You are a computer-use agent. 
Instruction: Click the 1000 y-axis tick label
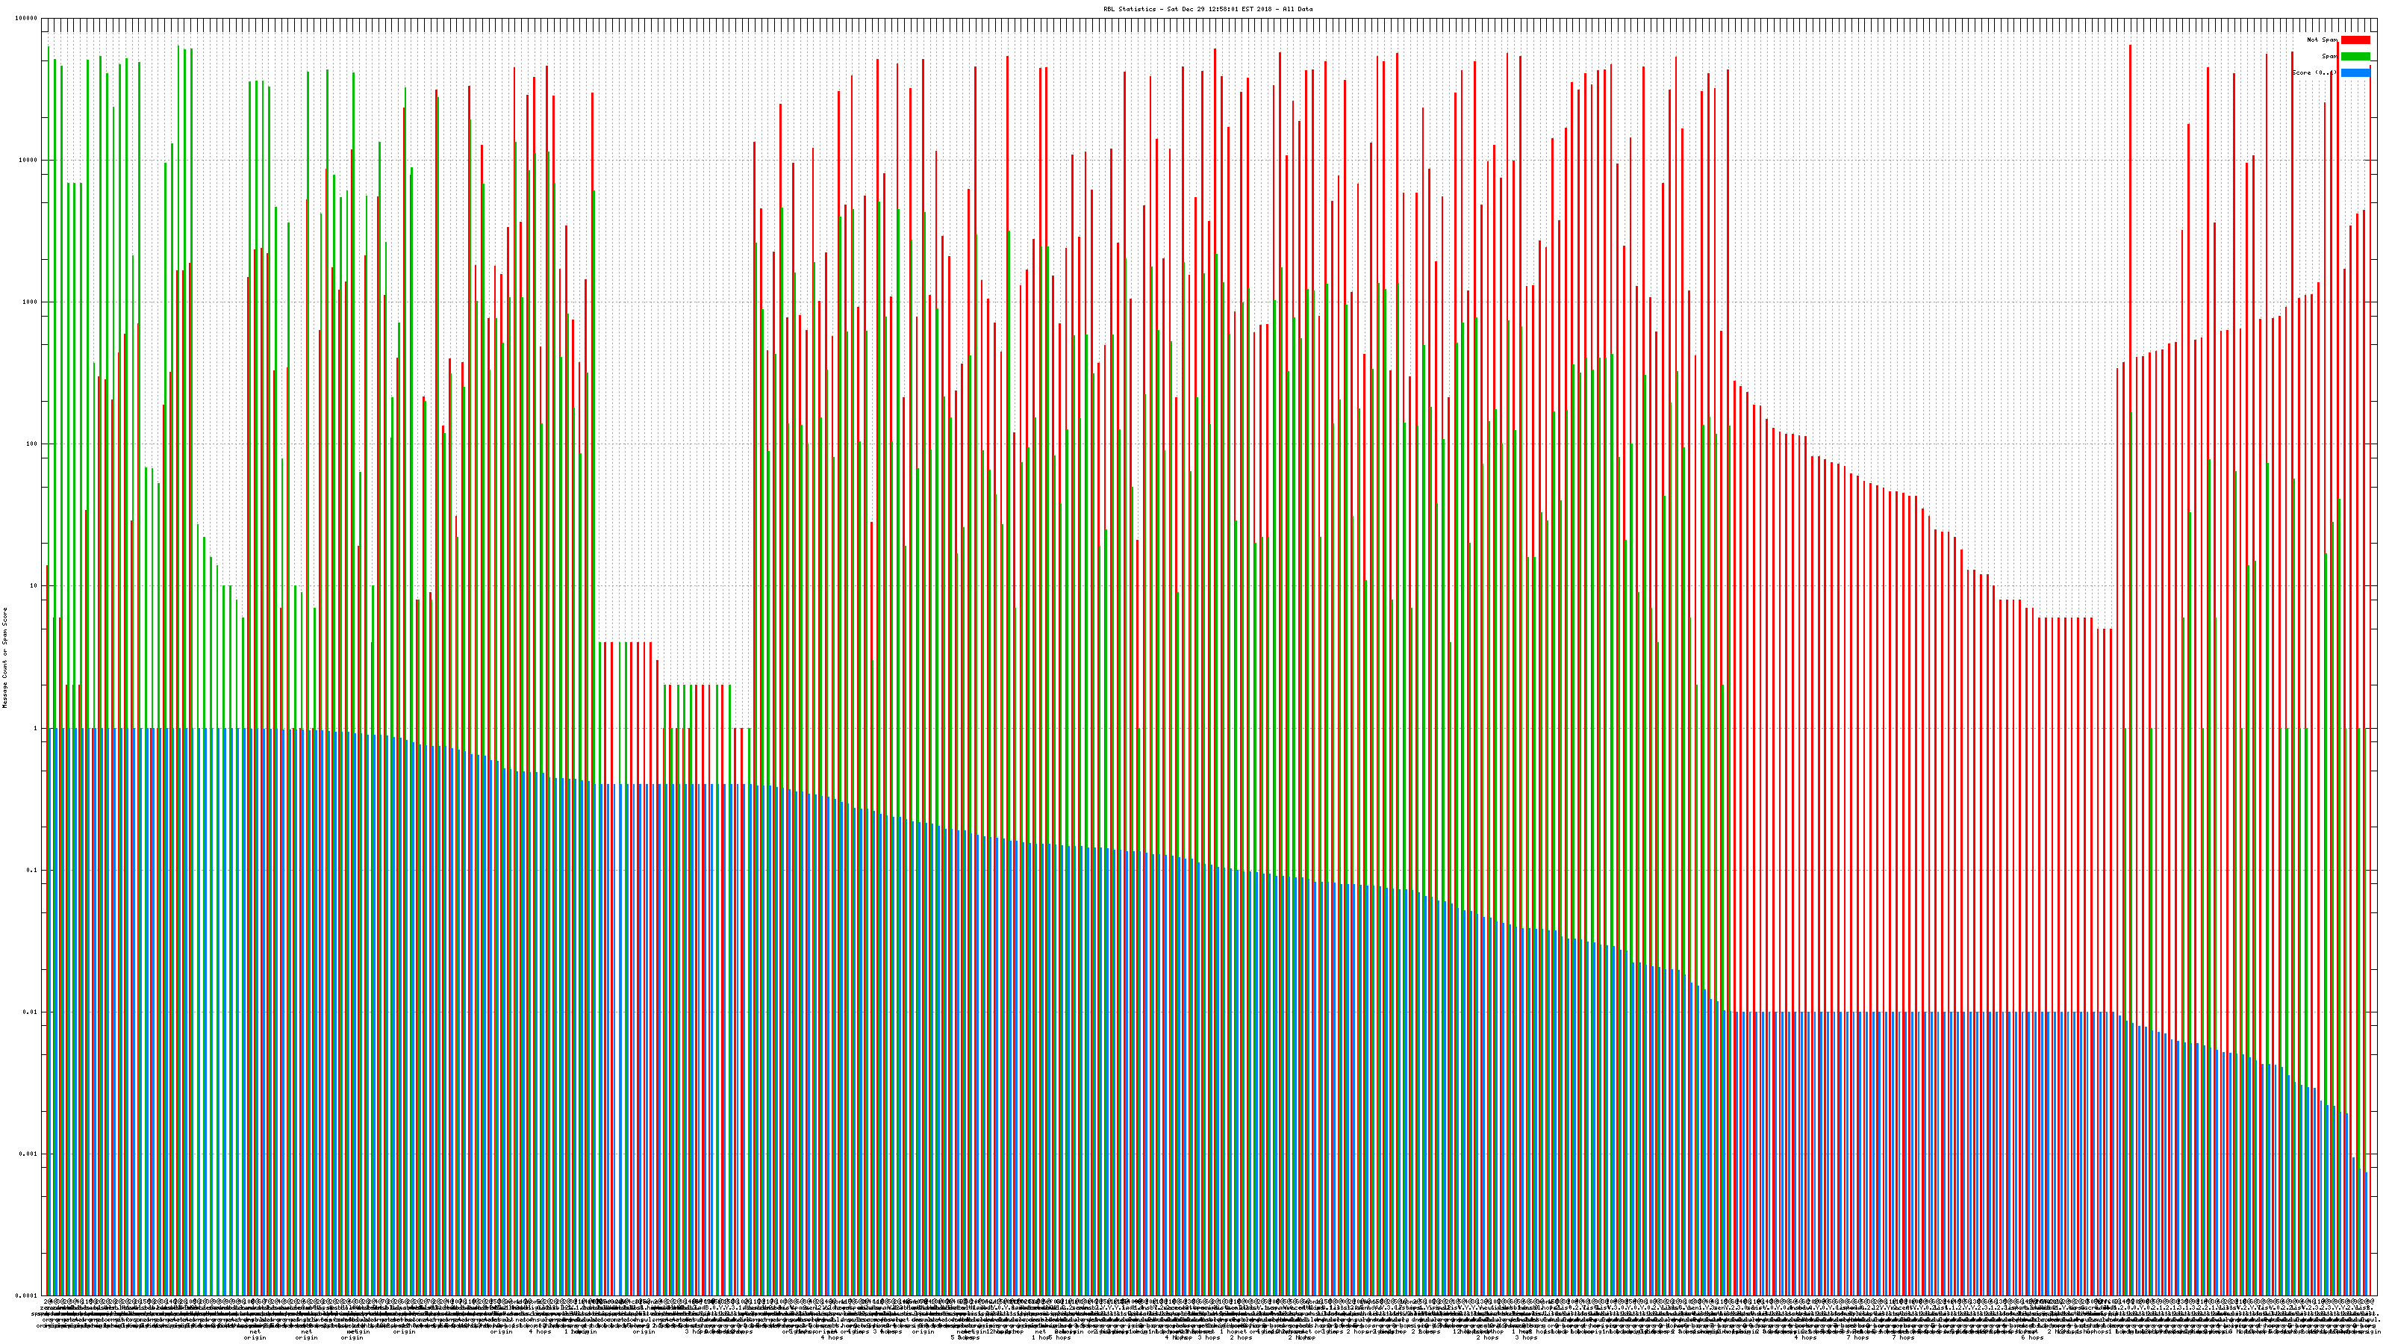pyautogui.click(x=31, y=302)
